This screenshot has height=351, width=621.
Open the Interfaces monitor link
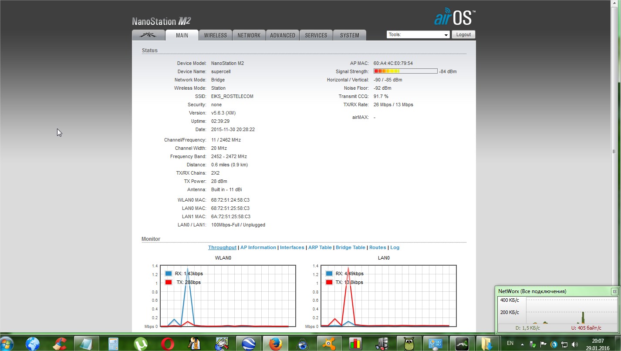click(x=292, y=247)
